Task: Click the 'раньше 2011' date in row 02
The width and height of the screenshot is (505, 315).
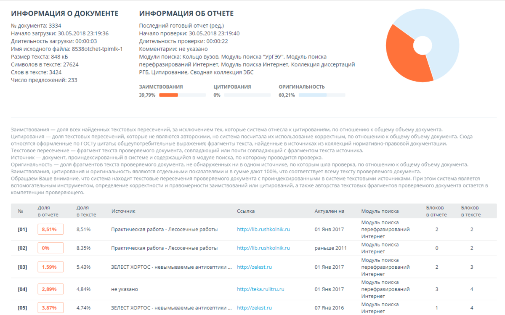Action: 330,248
